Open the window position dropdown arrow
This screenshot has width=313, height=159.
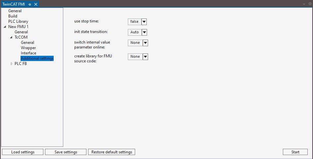304,4
